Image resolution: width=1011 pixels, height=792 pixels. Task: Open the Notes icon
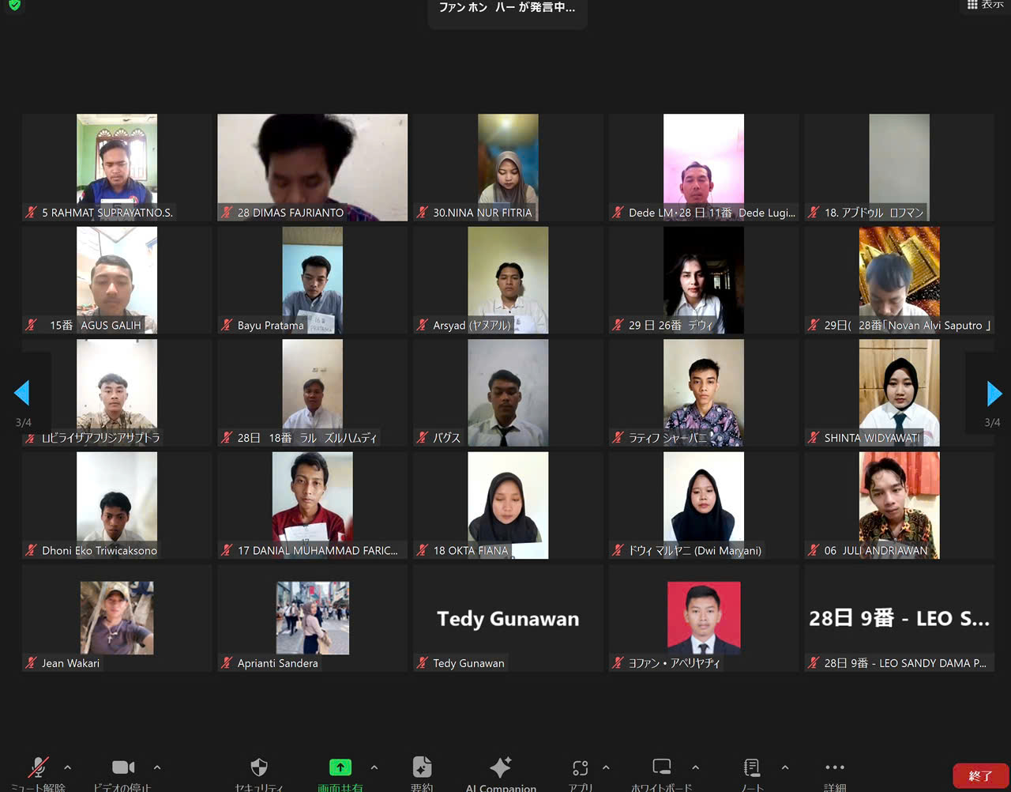pyautogui.click(x=752, y=767)
